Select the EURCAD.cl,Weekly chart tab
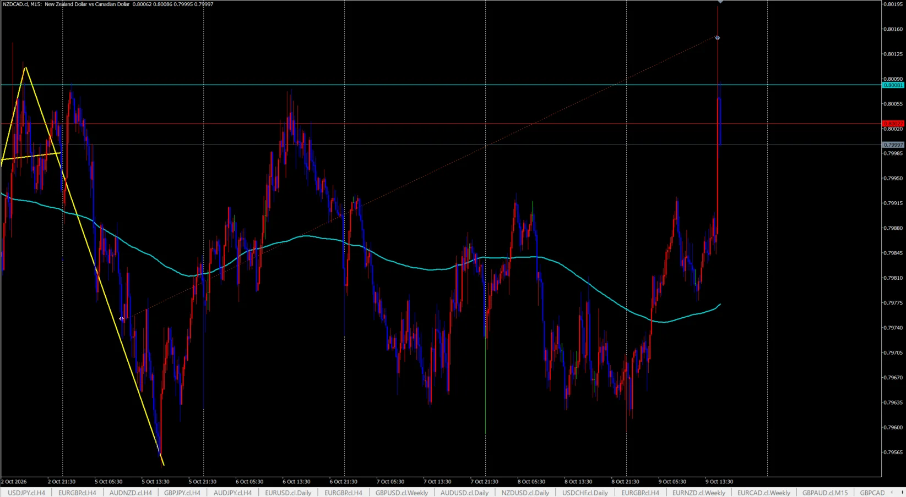 tap(763, 493)
